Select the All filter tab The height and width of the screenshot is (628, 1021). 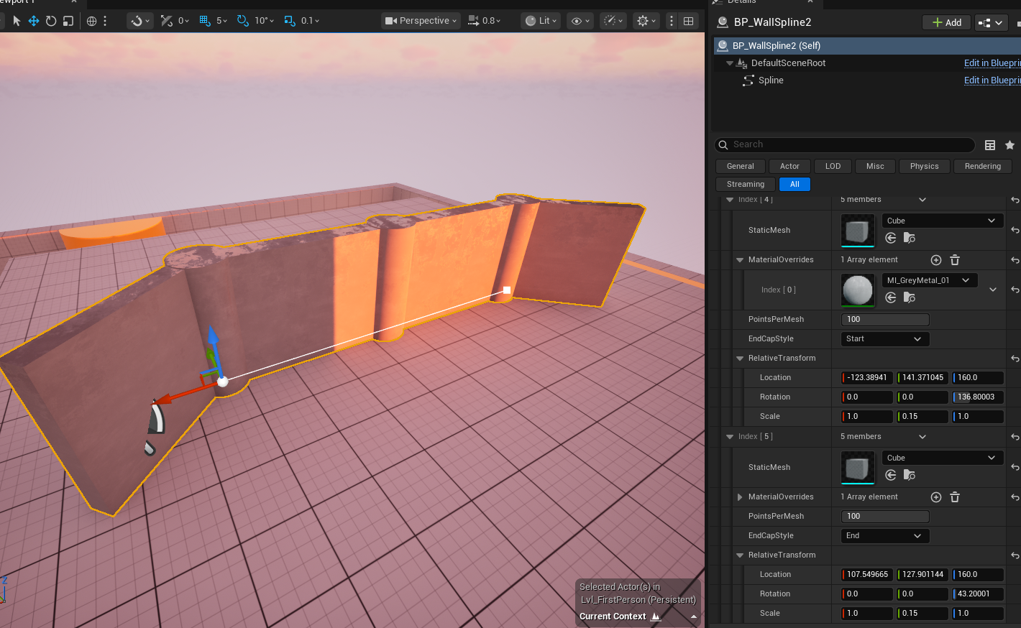coord(795,185)
